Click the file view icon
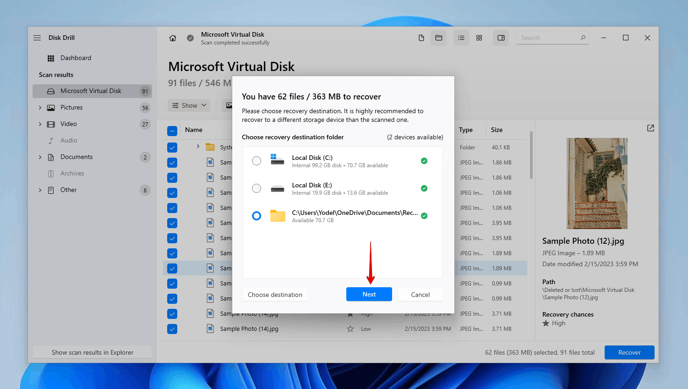The width and height of the screenshot is (688, 389). [x=421, y=38]
